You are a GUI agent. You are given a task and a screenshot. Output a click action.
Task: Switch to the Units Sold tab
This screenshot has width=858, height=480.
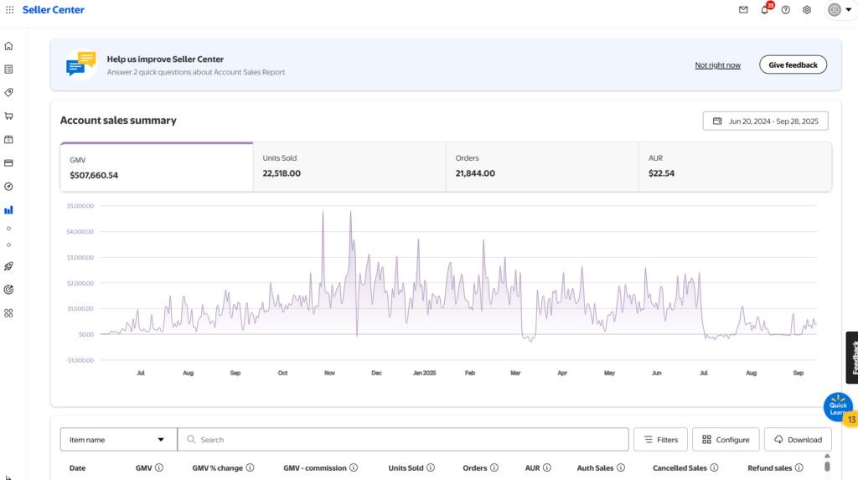click(x=349, y=166)
